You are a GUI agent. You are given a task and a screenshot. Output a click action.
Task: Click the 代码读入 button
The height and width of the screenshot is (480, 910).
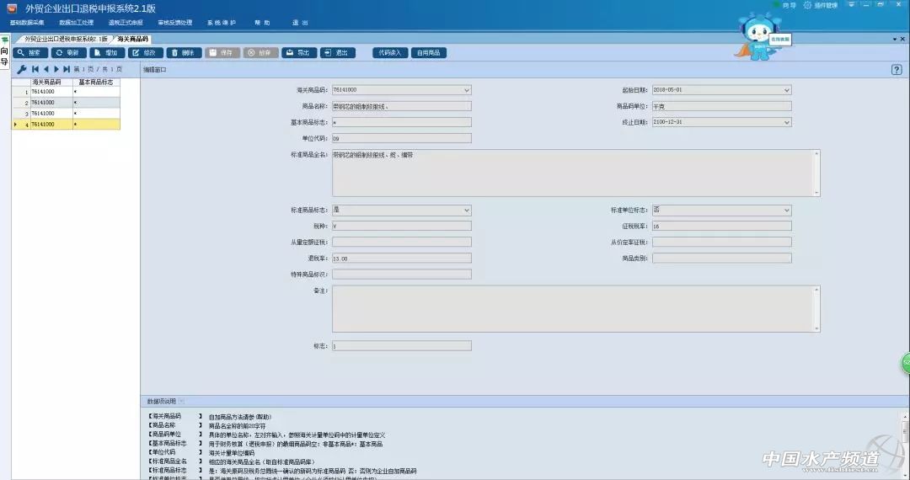coord(390,53)
